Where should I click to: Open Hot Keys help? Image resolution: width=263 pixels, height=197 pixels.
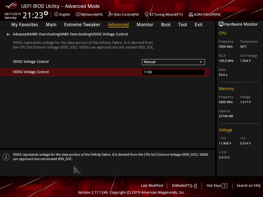point(217,186)
